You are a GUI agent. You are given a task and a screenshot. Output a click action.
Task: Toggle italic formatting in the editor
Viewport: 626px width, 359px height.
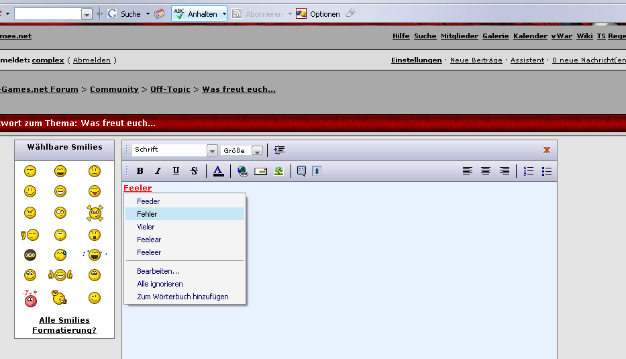click(x=158, y=171)
